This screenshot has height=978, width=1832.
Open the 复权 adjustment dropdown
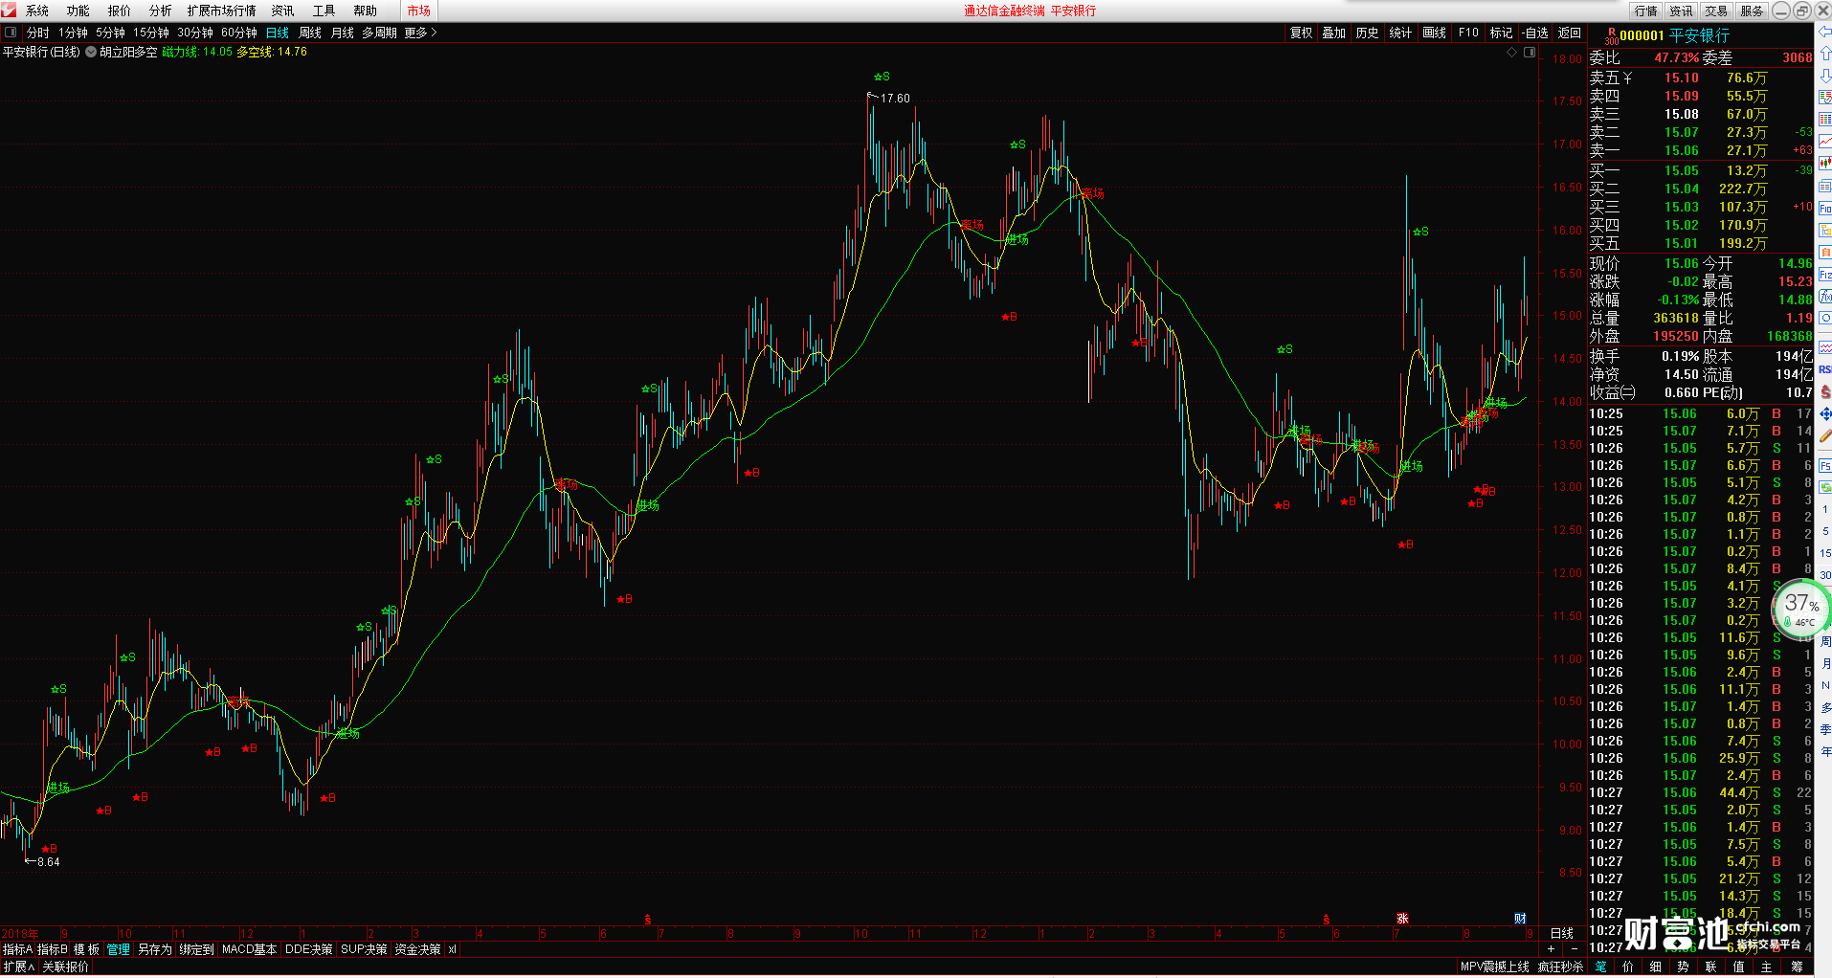[x=1302, y=33]
